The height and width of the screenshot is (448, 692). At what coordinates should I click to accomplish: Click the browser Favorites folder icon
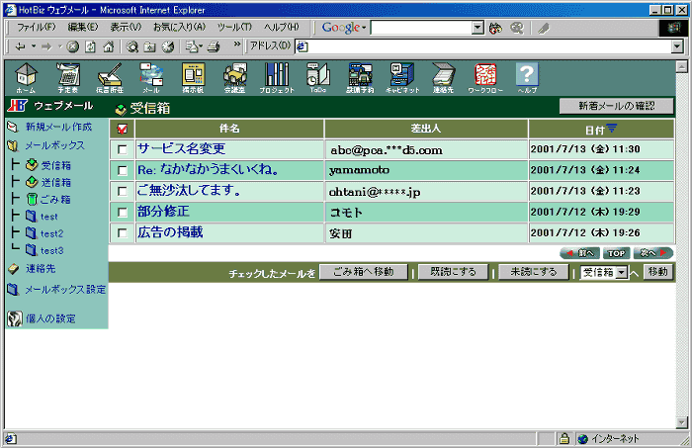click(x=149, y=46)
